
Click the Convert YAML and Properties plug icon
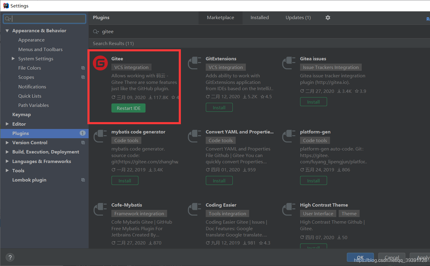194,136
